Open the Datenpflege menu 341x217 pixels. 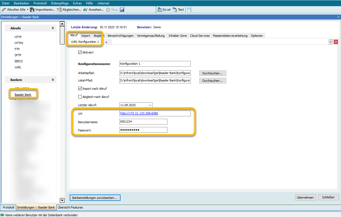(x=60, y=3)
